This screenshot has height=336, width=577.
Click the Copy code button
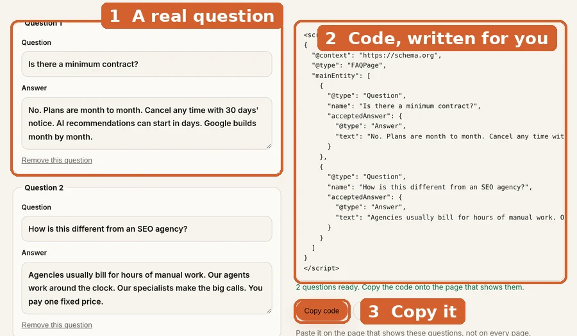pyautogui.click(x=322, y=311)
